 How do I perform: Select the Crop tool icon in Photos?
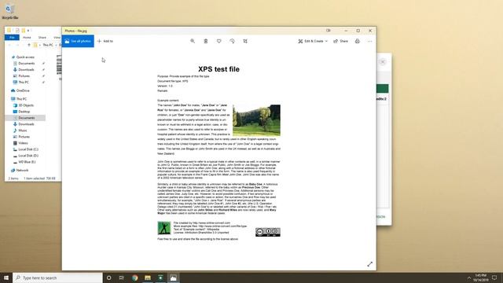(245, 41)
